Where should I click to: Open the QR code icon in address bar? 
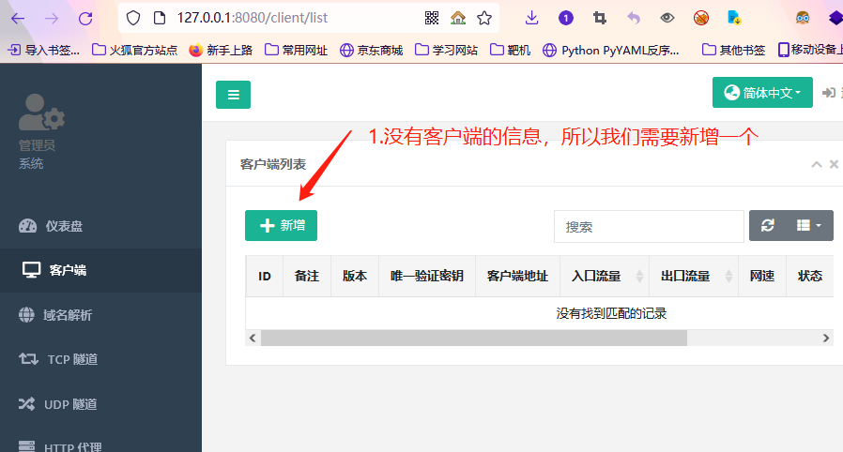pos(432,18)
